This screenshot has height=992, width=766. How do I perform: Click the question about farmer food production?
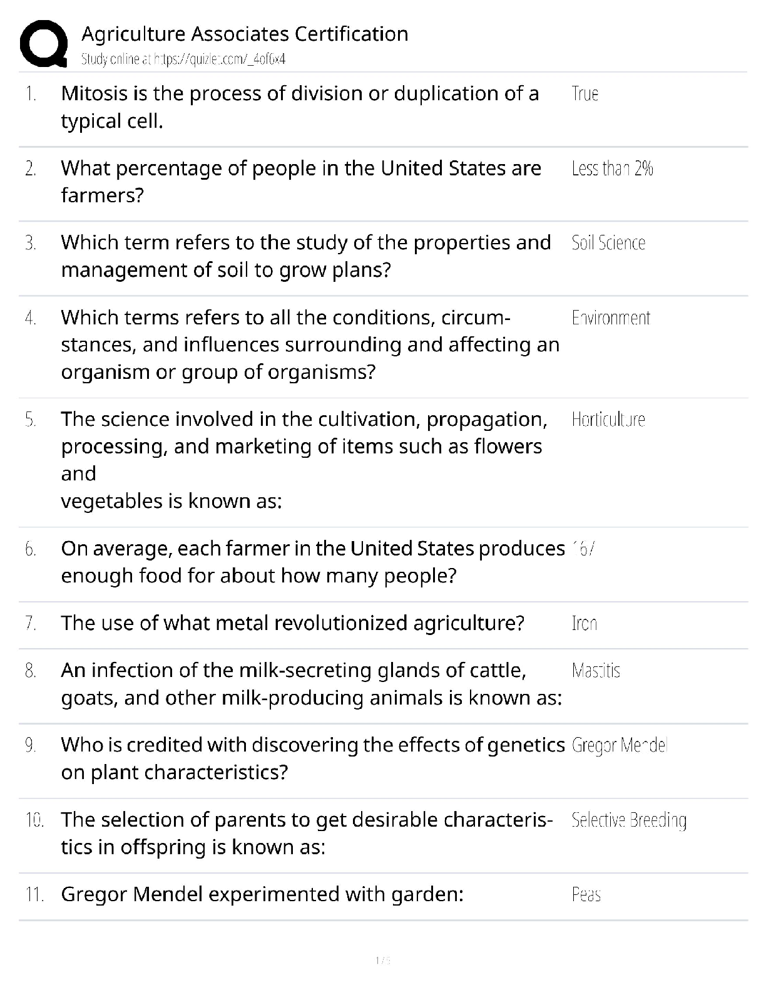tap(312, 562)
